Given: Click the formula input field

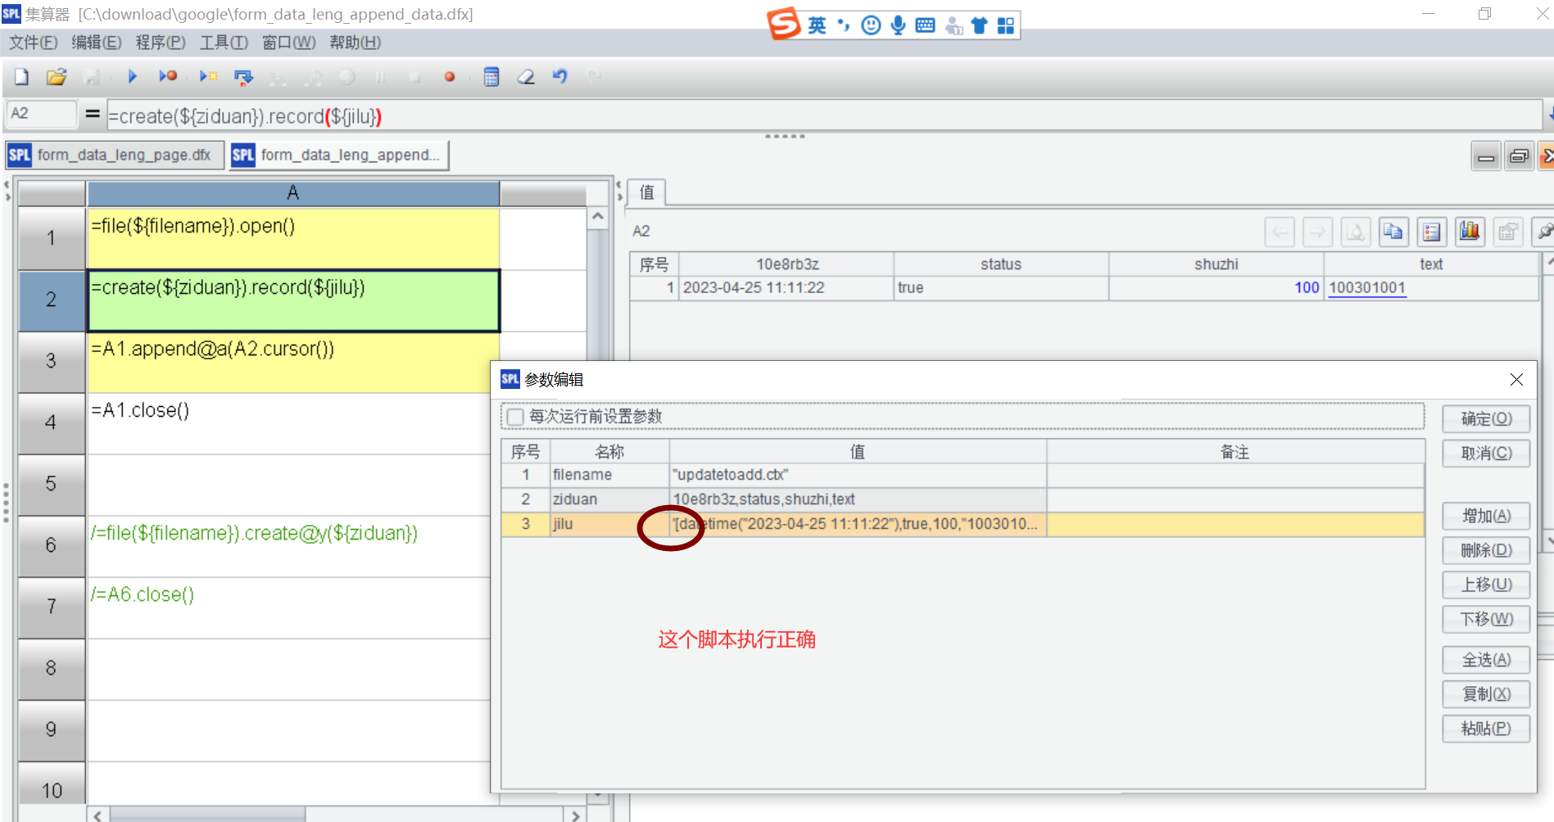Looking at the screenshot, I should coord(819,116).
